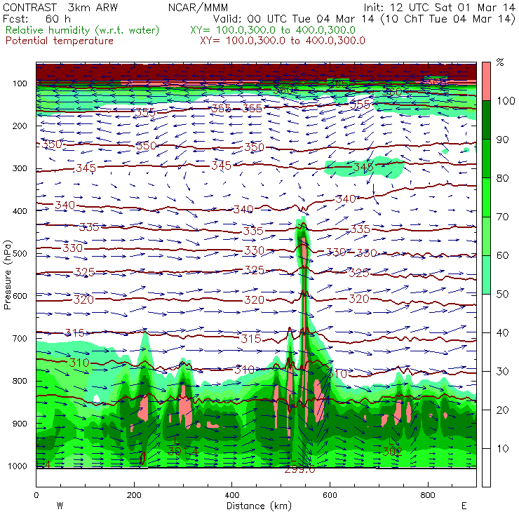The width and height of the screenshot is (519, 519).
Task: Click the 200 km distance axis label
Action: (134, 495)
